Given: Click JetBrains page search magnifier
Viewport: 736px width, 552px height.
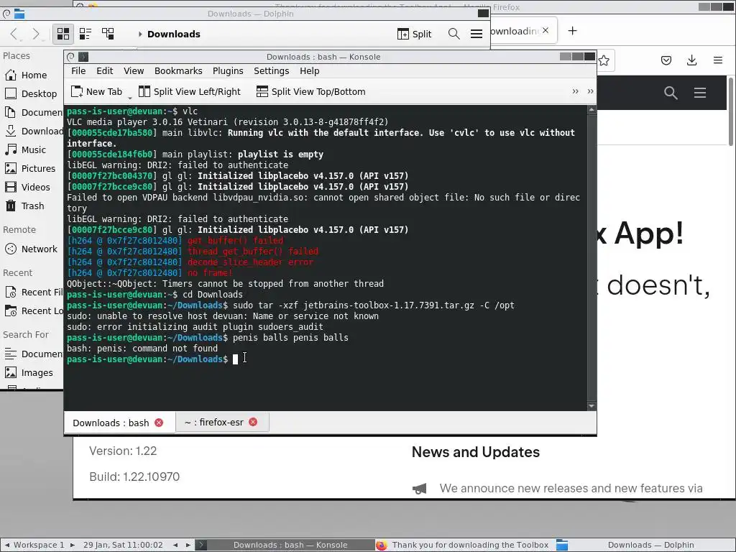Looking at the screenshot, I should click(671, 93).
